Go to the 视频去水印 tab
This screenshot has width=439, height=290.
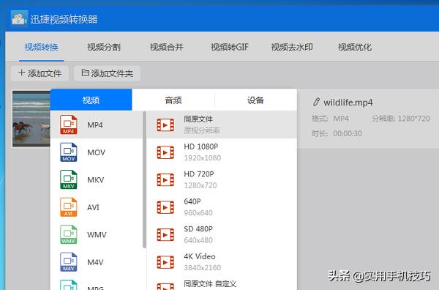coord(292,47)
